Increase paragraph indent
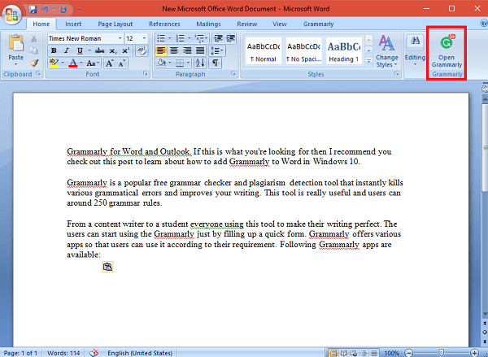 tap(231, 38)
